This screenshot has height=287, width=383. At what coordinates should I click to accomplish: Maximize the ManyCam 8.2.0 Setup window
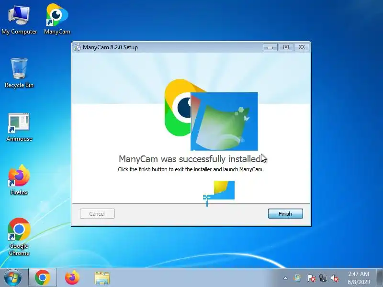click(286, 47)
